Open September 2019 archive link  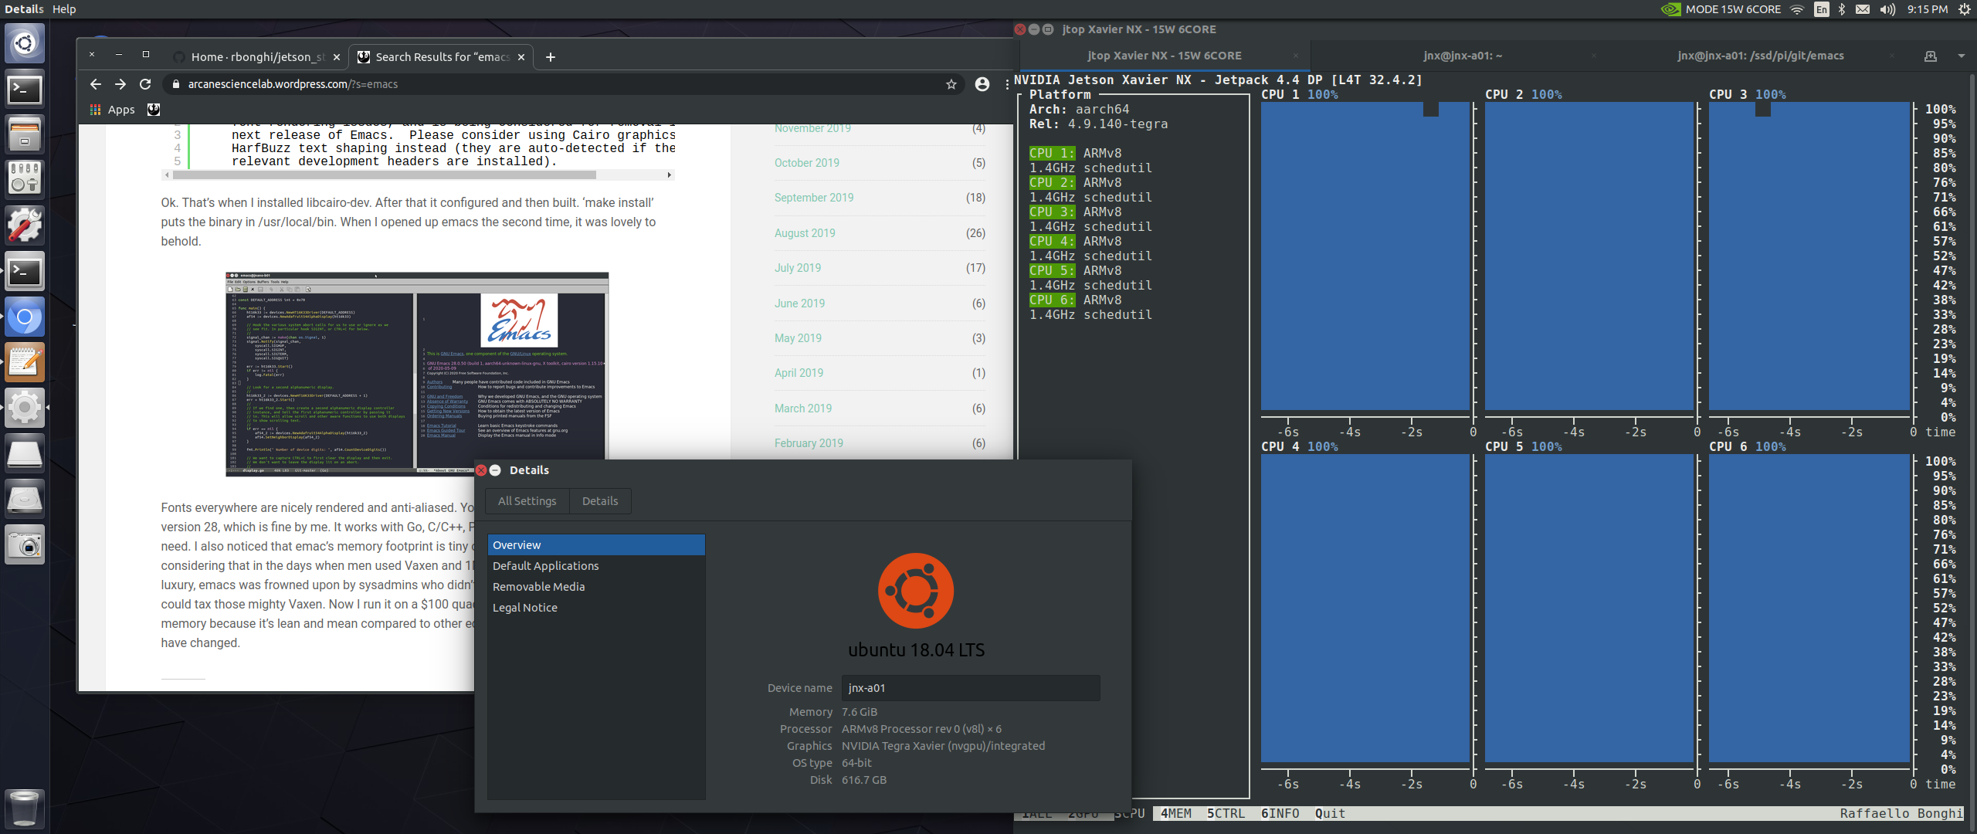tap(814, 198)
